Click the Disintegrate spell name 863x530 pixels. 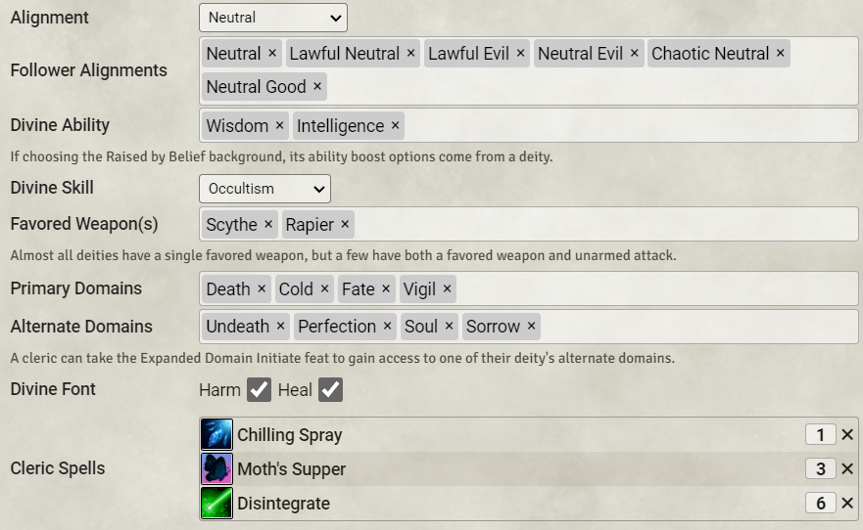pos(283,504)
